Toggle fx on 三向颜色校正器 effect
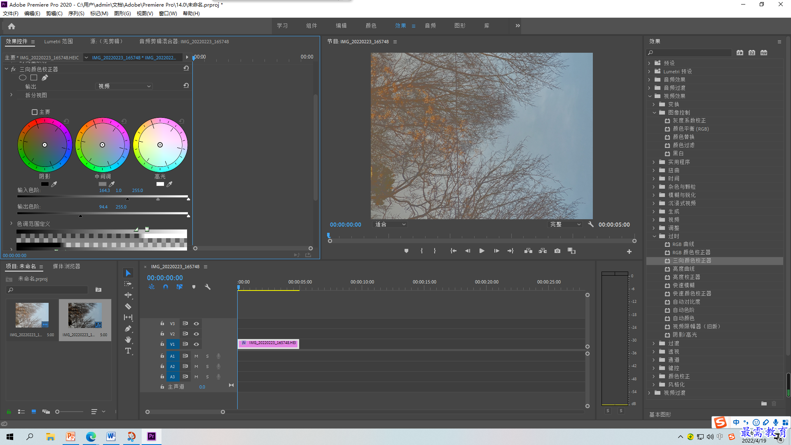This screenshot has height=445, width=791. [x=14, y=69]
